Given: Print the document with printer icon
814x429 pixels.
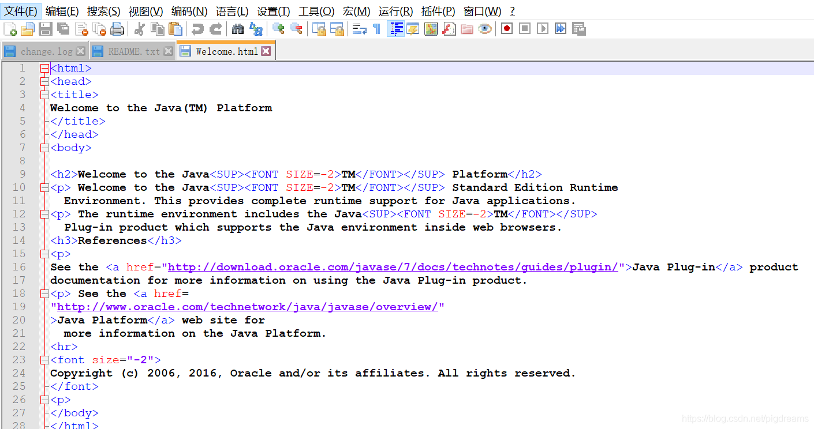Looking at the screenshot, I should [x=117, y=28].
